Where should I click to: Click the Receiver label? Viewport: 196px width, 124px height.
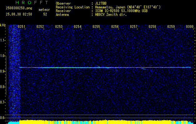pyautogui.click(x=63, y=11)
